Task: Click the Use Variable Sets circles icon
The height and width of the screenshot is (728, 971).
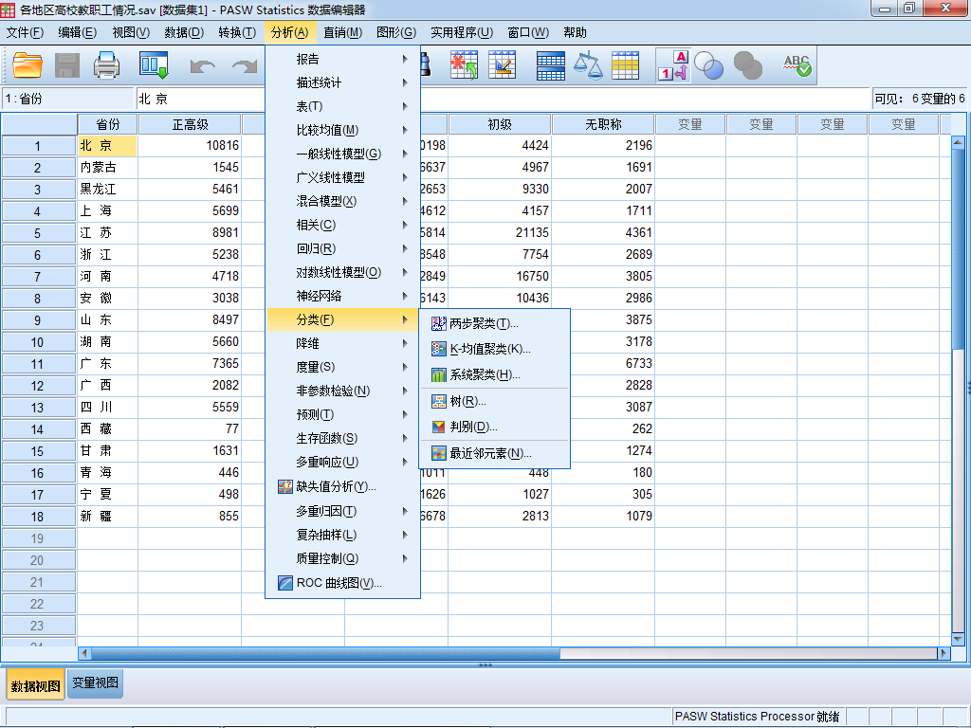Action: click(x=708, y=65)
